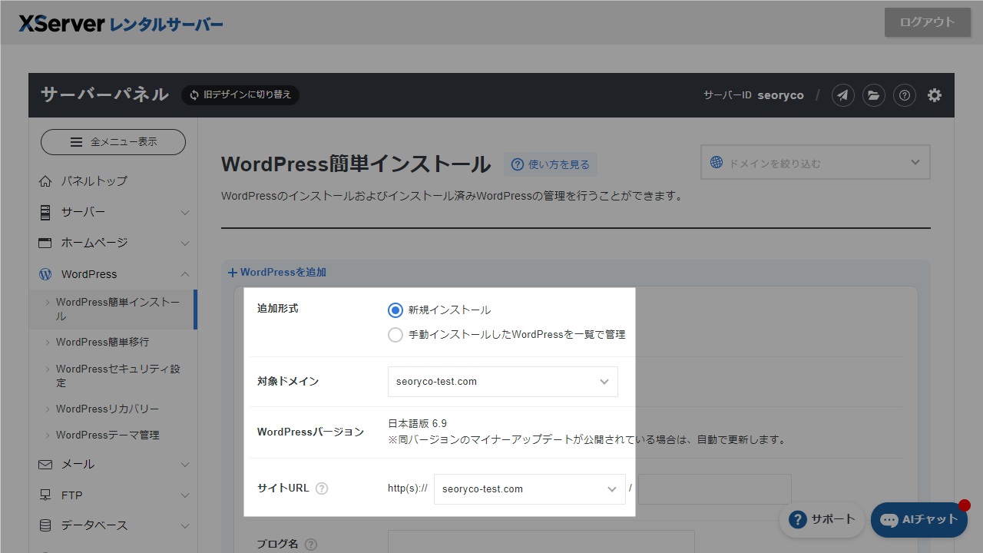Open the WordPress section icon in sidebar

[x=47, y=274]
